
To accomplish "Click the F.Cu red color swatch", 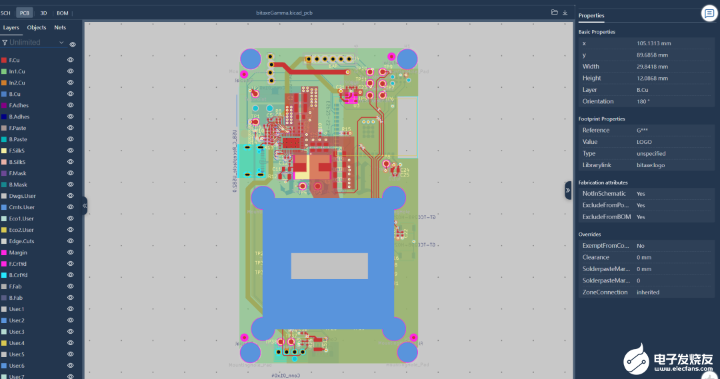I will 4,60.
